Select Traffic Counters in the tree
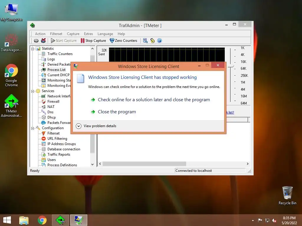This screenshot has height=226, width=302. coord(60,54)
